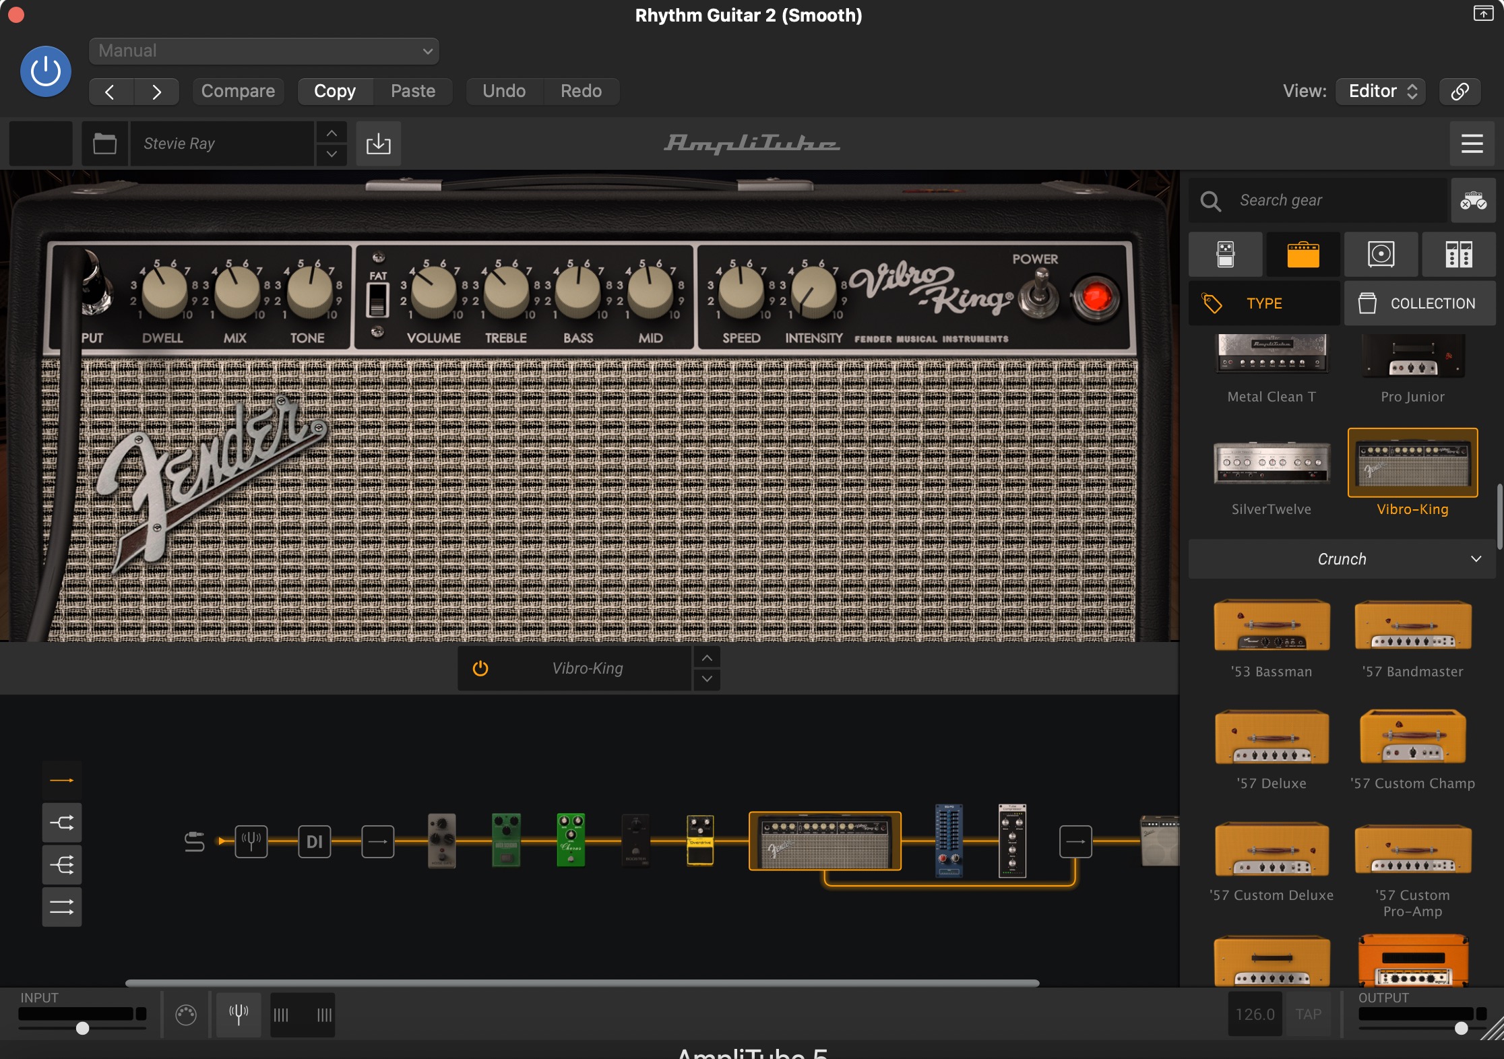This screenshot has height=1059, width=1504.
Task: Click the chain input source icon
Action: click(194, 841)
